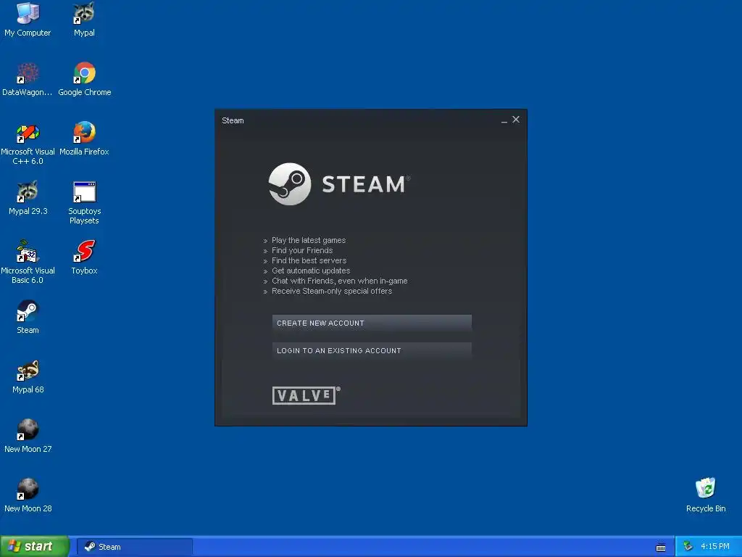Screen dimensions: 742x557
Task: Click the system clock showing 4:15 PM
Action: click(x=715, y=547)
